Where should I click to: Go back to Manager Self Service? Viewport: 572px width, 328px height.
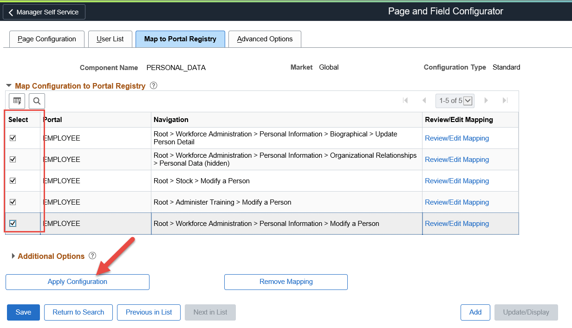coord(44,12)
